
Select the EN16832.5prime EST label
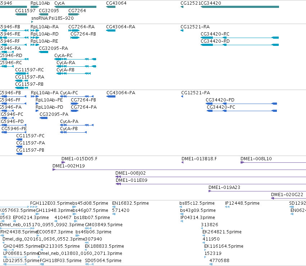131,203
